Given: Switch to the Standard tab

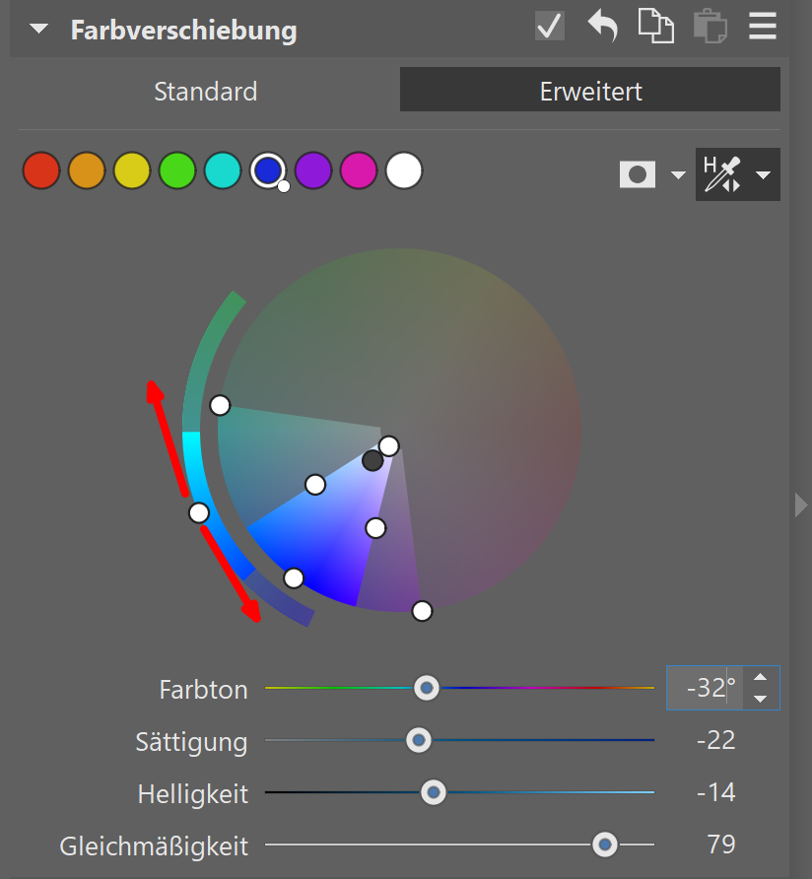Looking at the screenshot, I should pyautogui.click(x=205, y=92).
